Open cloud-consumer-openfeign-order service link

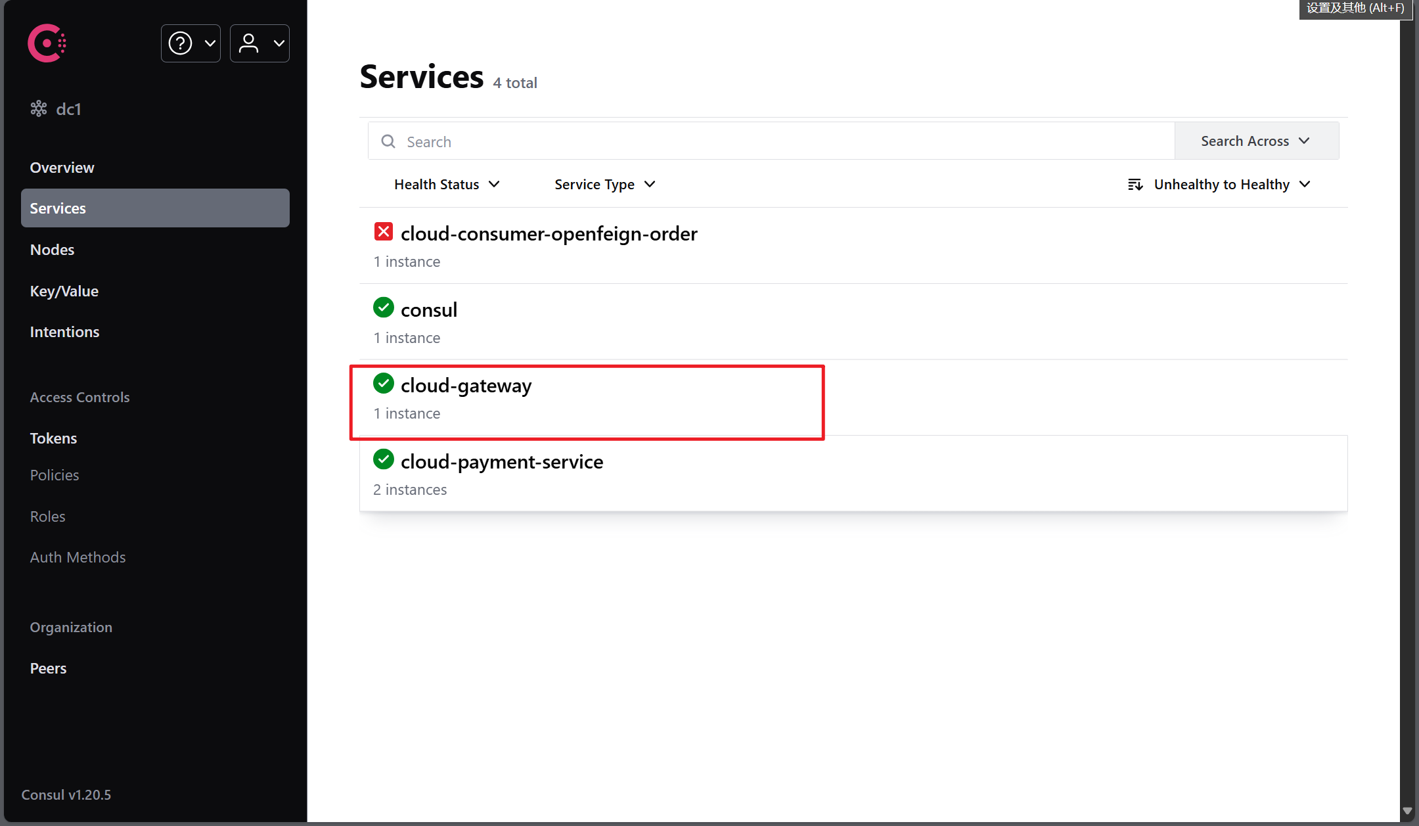[x=549, y=234]
